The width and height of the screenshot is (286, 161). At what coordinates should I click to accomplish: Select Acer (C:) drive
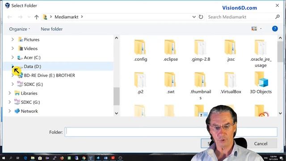32,57
